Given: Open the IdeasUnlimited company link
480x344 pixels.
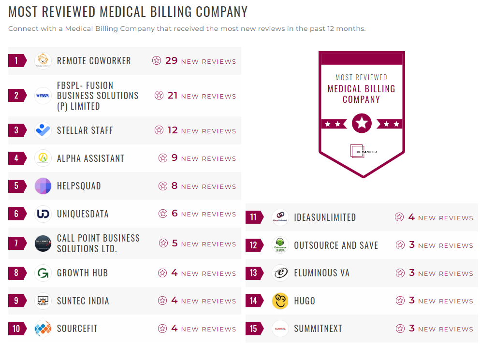Looking at the screenshot, I should click(x=325, y=217).
